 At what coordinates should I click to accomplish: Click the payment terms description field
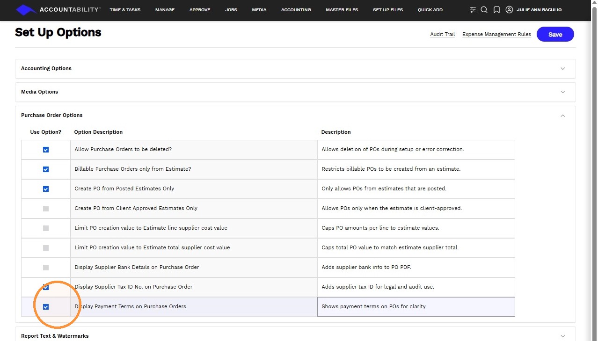click(416, 307)
